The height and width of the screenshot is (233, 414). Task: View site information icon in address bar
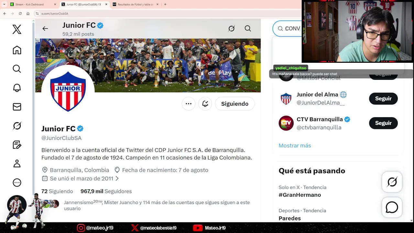point(37,14)
